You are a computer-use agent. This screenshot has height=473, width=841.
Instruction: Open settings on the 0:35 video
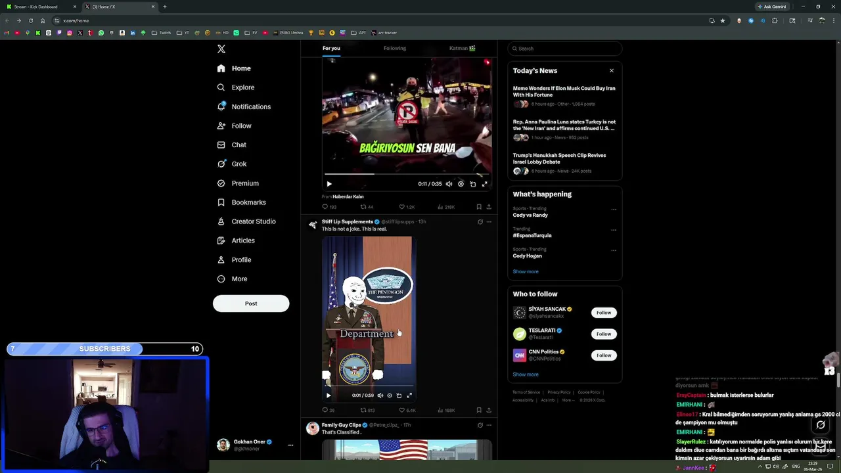(x=461, y=184)
